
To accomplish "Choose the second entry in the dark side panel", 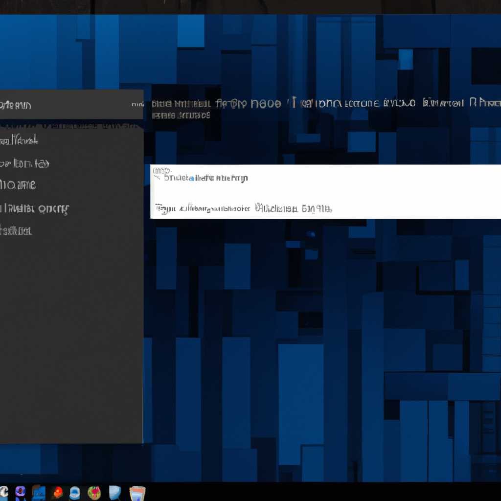I will tap(24, 164).
